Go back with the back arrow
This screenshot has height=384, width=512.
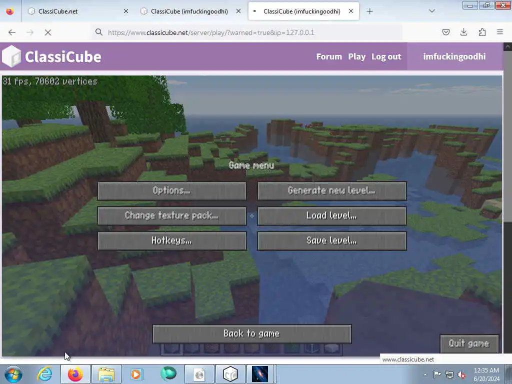coord(12,32)
